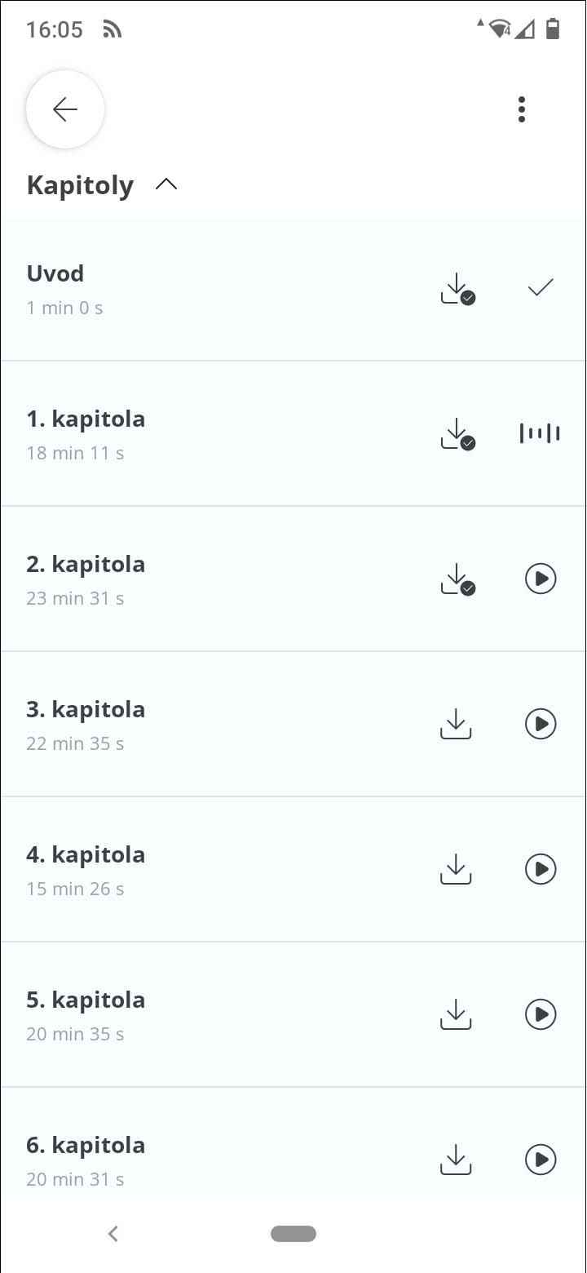Play 5. kapitola
Viewport: 587px width, 1273px height.
click(541, 1014)
